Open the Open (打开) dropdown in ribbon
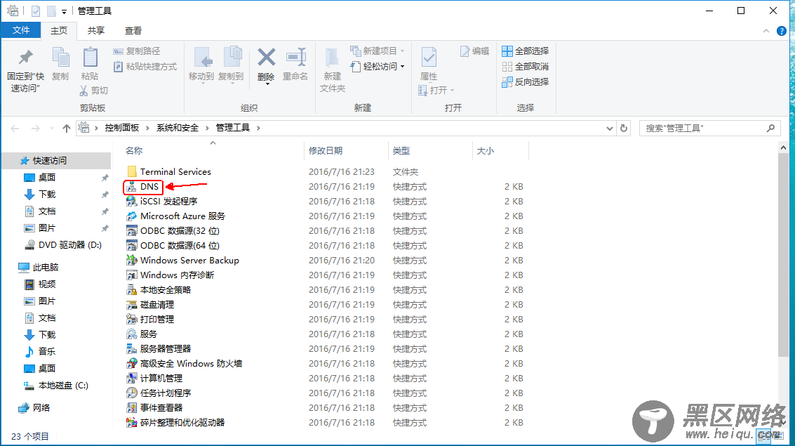795x446 pixels. point(436,91)
